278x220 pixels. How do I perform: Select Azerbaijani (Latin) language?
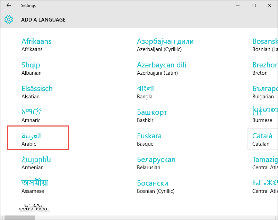162,68
